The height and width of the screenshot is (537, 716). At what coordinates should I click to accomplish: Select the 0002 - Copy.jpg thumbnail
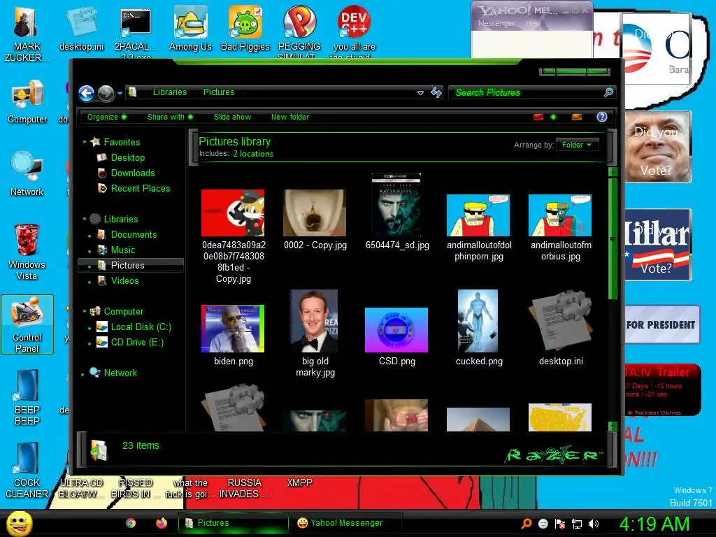coord(315,213)
